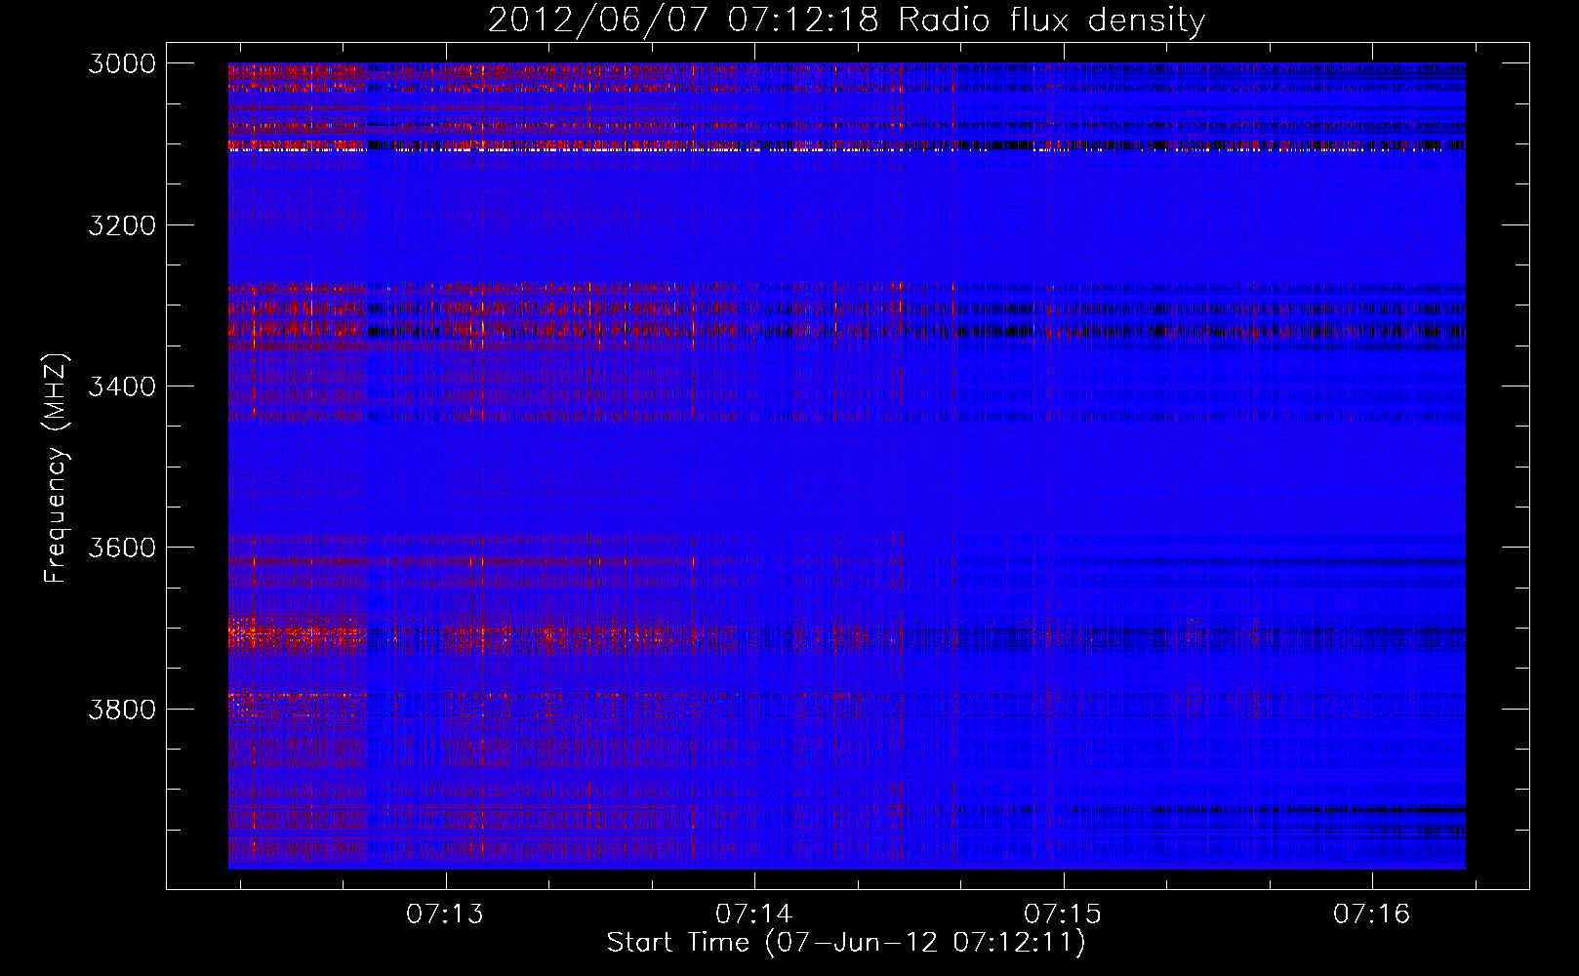1579x976 pixels.
Task: Select the 3400 frequency tick label
Action: point(122,386)
